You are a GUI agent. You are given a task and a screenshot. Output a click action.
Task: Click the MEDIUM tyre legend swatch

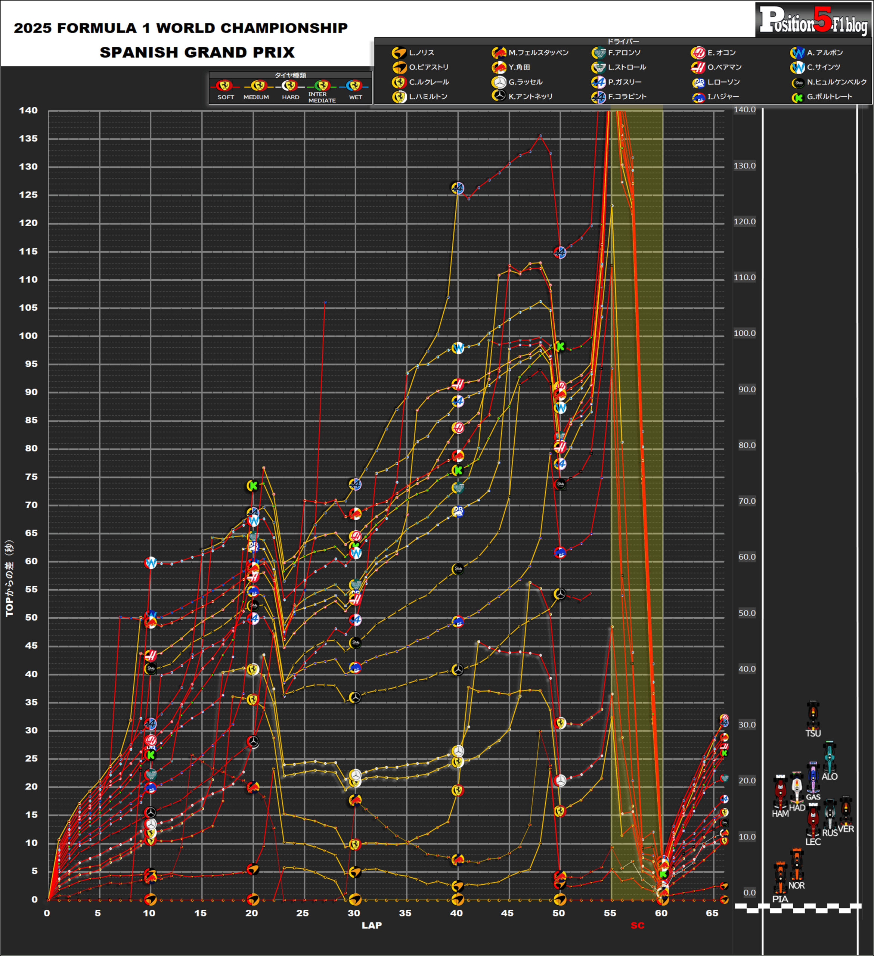point(258,86)
